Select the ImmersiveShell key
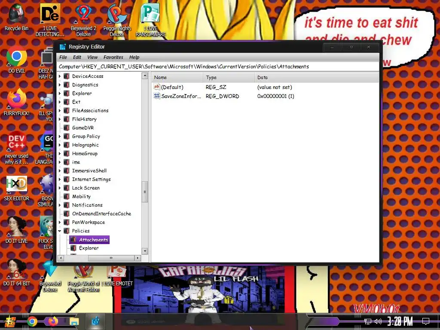Screen dimensions: 440x330 point(89,171)
